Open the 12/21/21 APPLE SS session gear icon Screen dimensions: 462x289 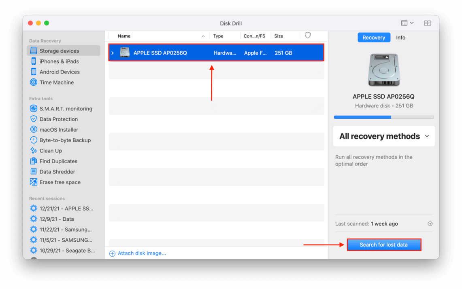[x=34, y=208]
